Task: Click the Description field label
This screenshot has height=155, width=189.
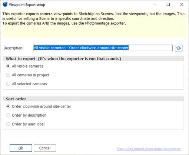Action: point(14,48)
